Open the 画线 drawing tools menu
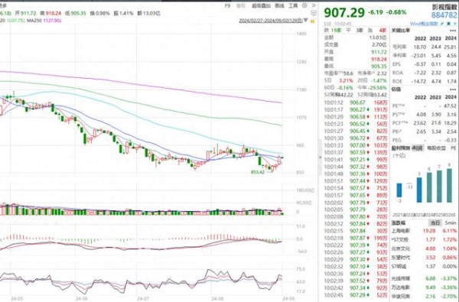 point(279,5)
